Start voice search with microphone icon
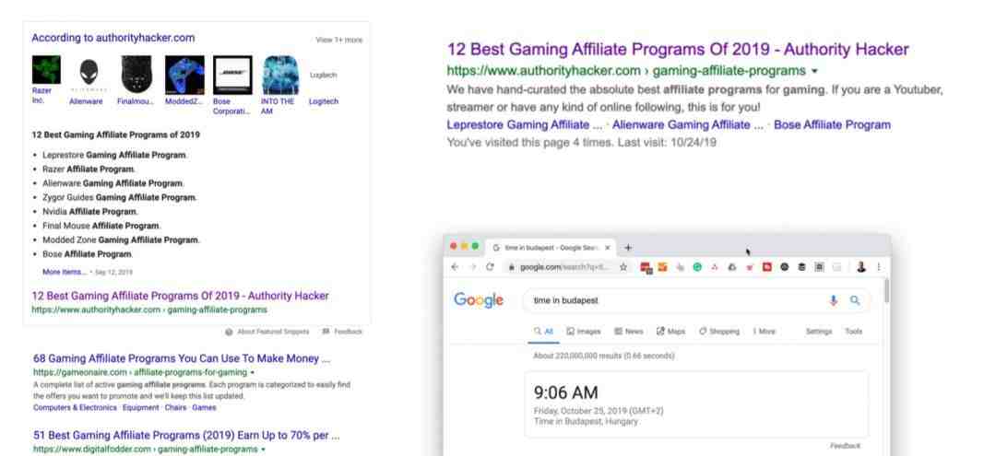Image resolution: width=996 pixels, height=456 pixels. coord(834,300)
